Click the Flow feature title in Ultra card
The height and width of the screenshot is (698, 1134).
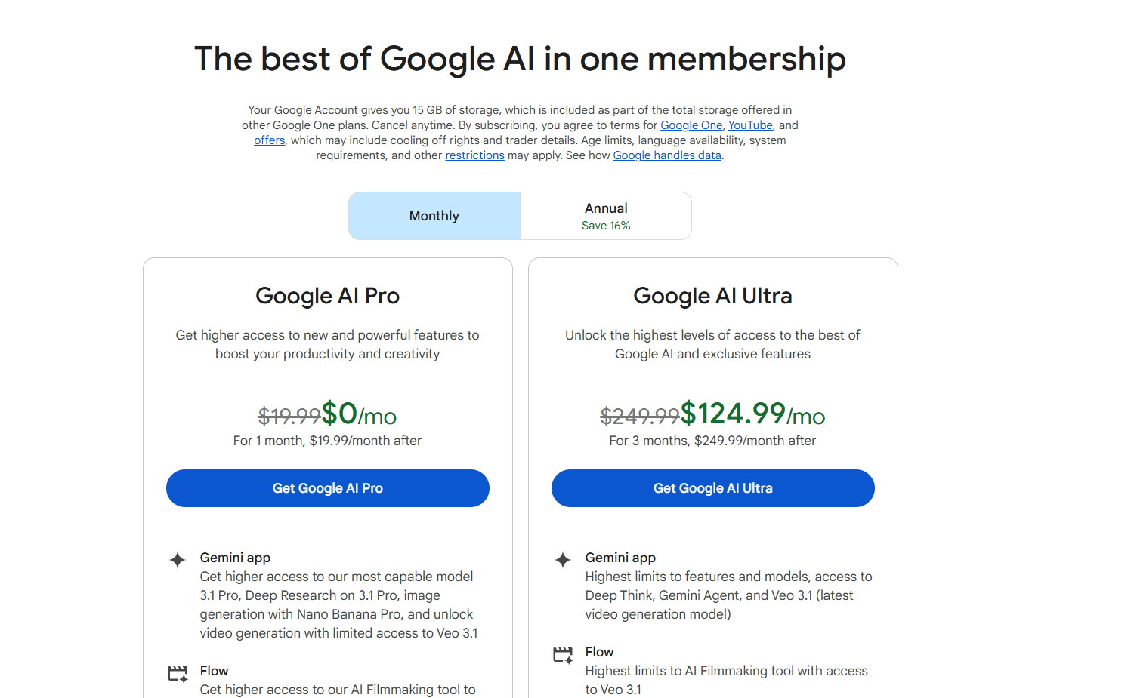tap(599, 652)
